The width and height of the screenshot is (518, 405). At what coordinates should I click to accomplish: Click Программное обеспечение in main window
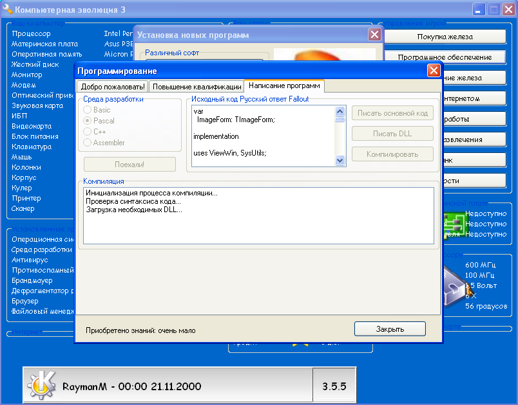tap(445, 57)
